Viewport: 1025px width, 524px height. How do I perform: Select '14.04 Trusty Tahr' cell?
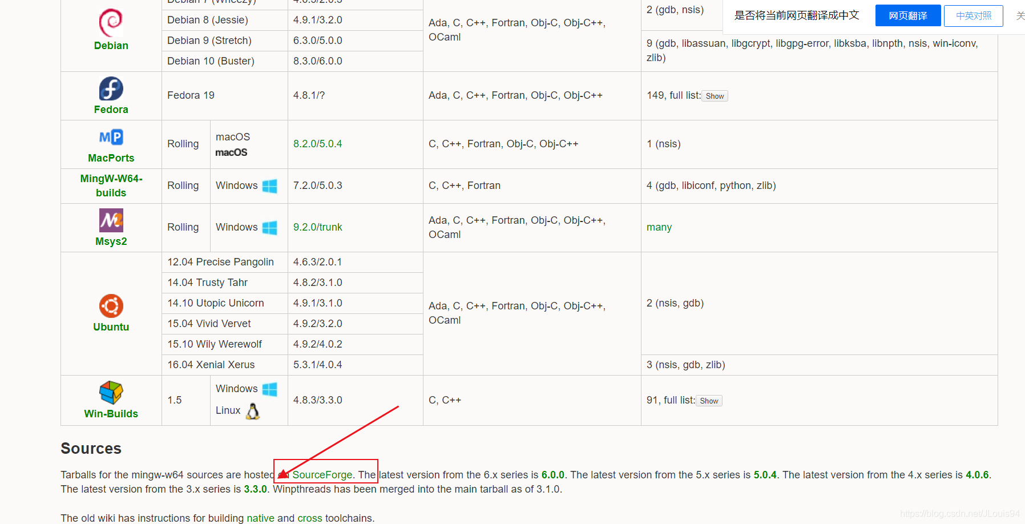point(225,283)
